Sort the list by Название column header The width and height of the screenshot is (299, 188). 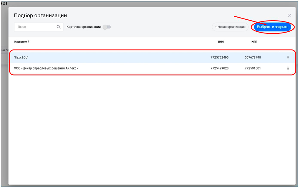tap(20, 42)
